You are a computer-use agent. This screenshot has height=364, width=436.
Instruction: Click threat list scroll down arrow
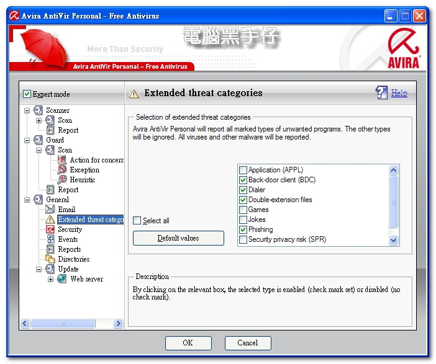(x=394, y=240)
